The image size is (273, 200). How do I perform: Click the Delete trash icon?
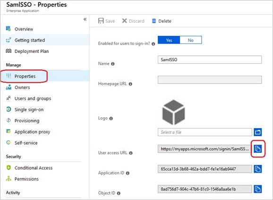tap(154, 21)
